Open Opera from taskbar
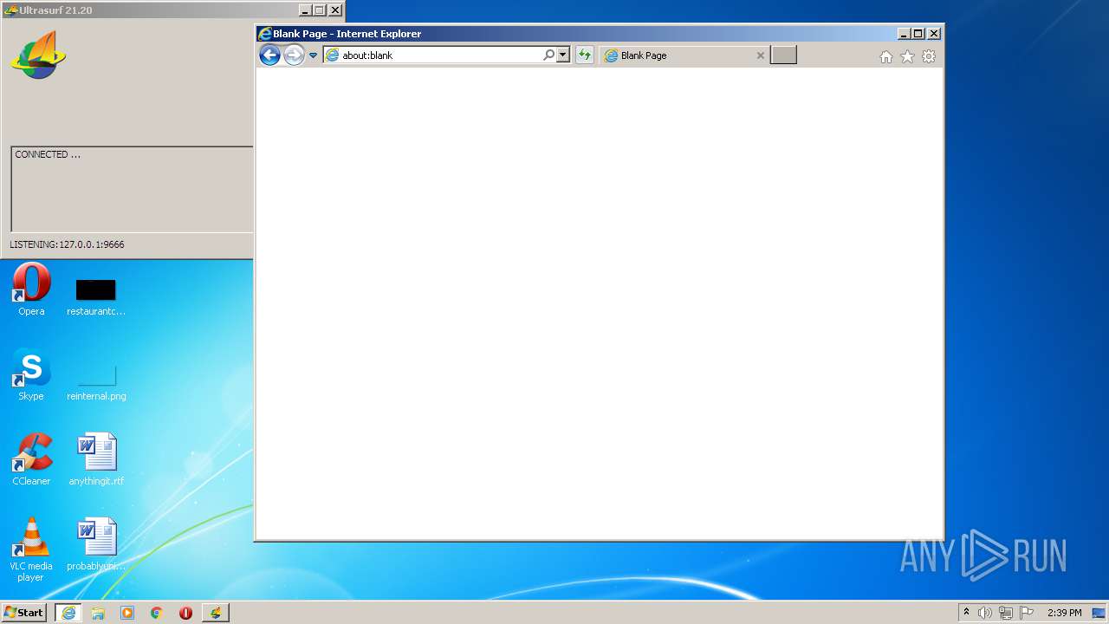 (x=185, y=613)
